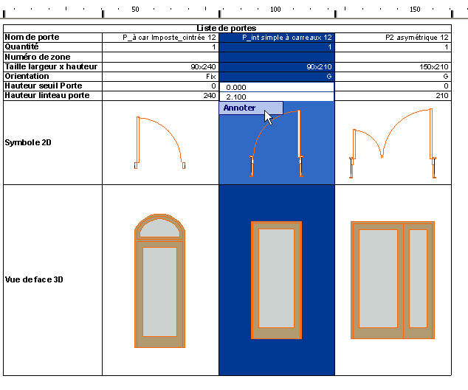The image size is (468, 390).
Task: Click 3D front view of asymmetric double door
Action: (x=393, y=280)
